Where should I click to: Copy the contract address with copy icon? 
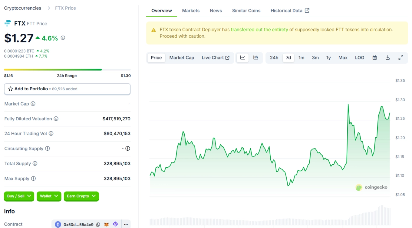pos(98,225)
